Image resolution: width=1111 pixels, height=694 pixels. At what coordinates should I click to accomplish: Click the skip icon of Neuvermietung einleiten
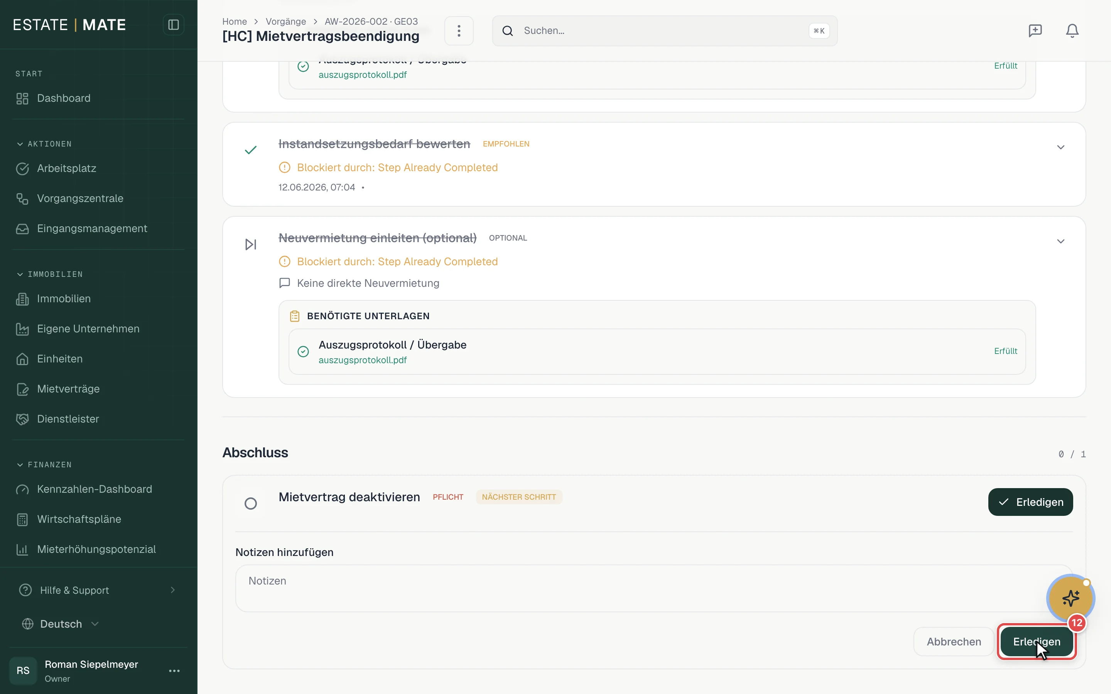251,244
